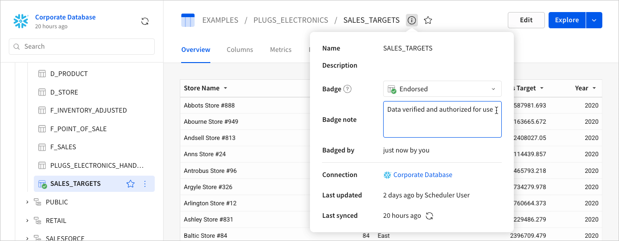
Task: Open Year column menu
Action: tap(594, 88)
